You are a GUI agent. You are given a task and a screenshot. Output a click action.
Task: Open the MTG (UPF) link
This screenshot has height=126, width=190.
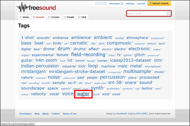pyautogui.click(x=142, y=114)
